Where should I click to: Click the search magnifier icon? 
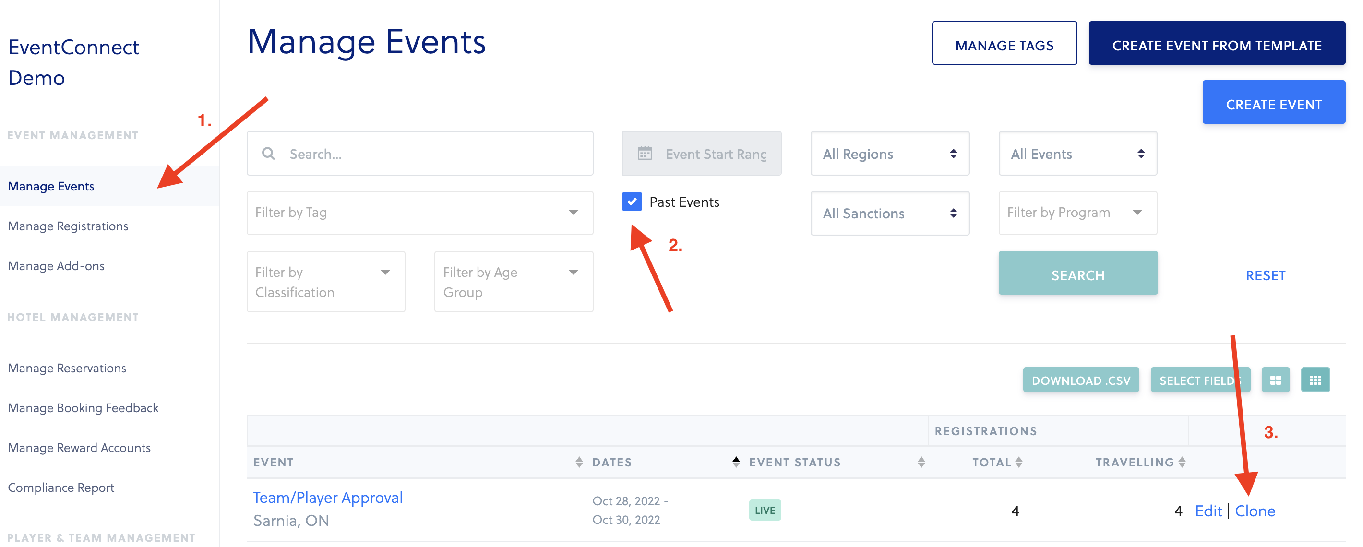[x=268, y=154]
